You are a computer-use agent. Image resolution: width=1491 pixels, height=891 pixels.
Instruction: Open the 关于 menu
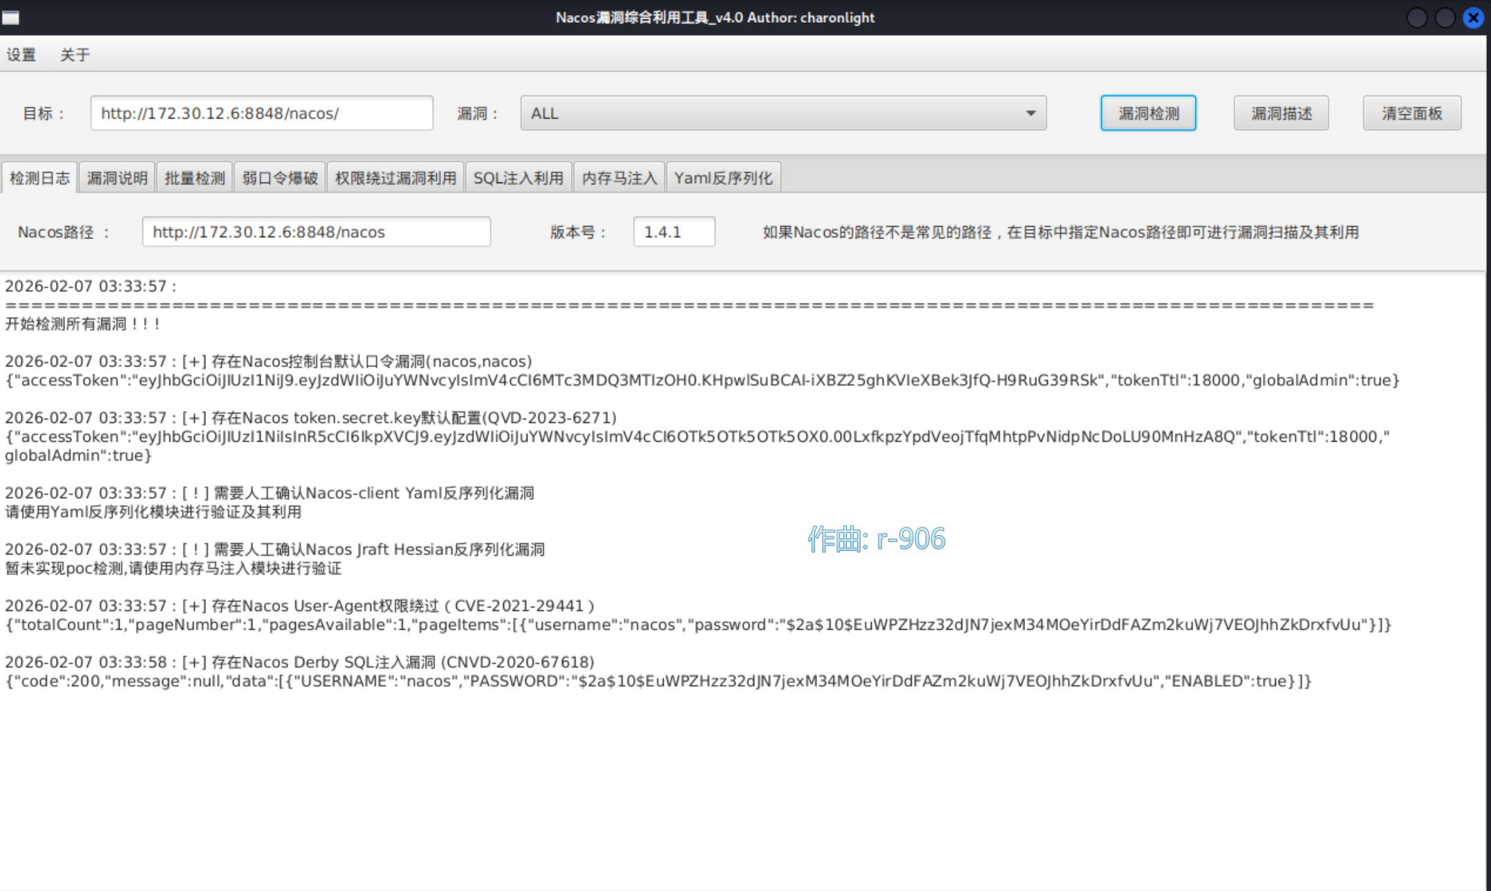pos(75,55)
